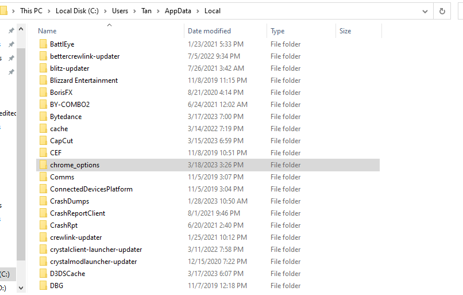Image resolution: width=463 pixels, height=295 pixels.
Task: Expand the chevron after AppData
Action: tap(198, 12)
